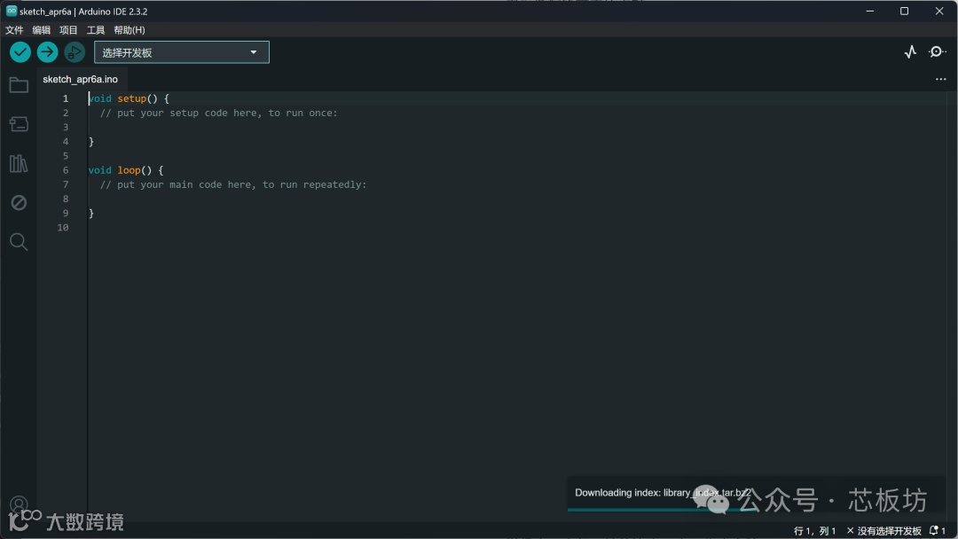The width and height of the screenshot is (958, 539).
Task: Click the 'void setup() {' code line
Action: point(129,98)
